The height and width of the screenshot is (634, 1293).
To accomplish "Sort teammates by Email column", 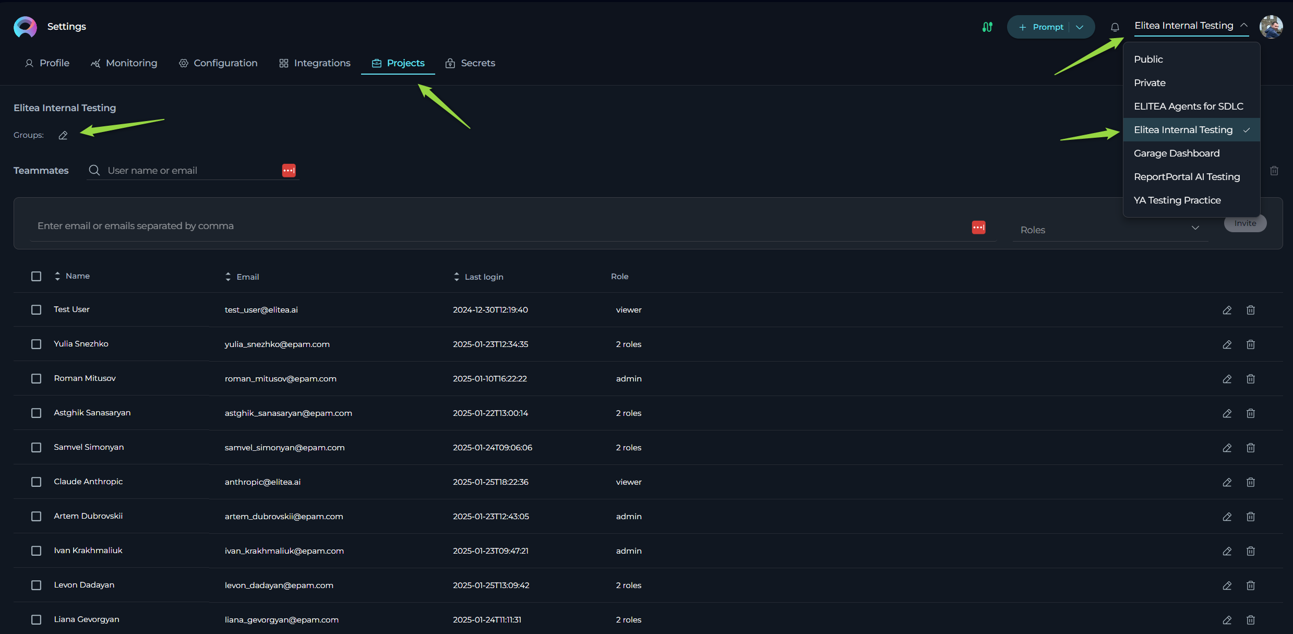I will click(x=242, y=277).
